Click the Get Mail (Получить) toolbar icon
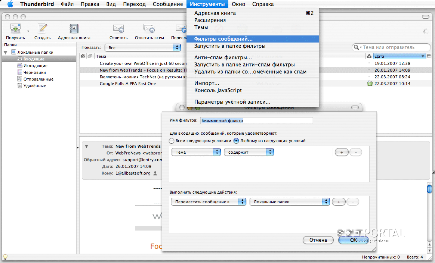This screenshot has width=435, height=263. pyautogui.click(x=15, y=28)
